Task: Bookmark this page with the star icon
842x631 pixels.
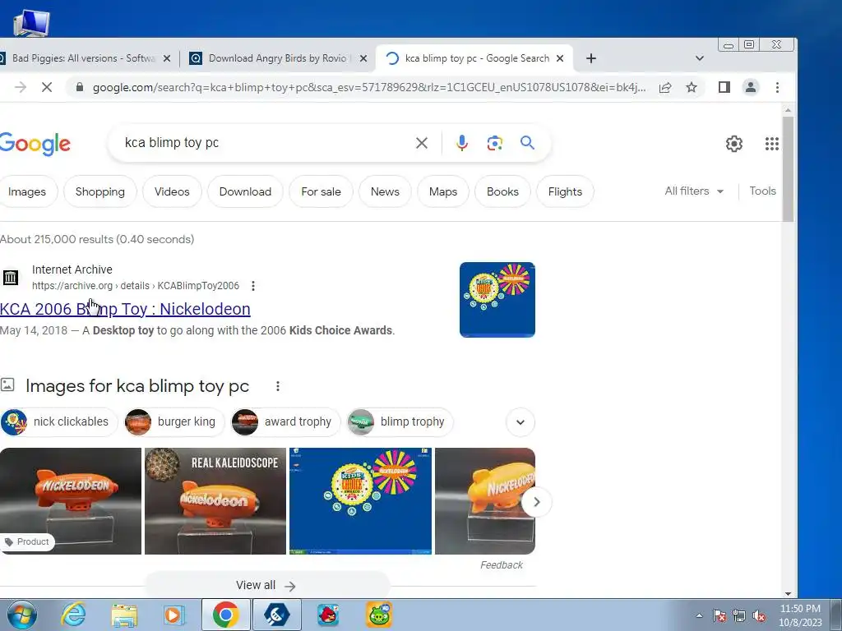Action: 692,87
